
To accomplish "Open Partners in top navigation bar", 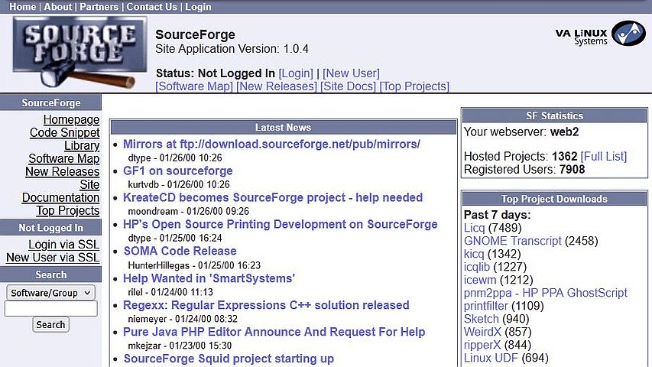I will point(99,7).
